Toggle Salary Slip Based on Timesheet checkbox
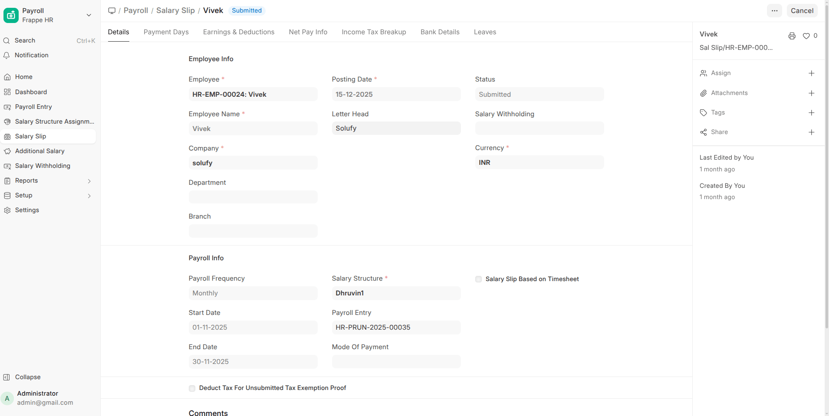Screen dimensions: 829x416 click(x=478, y=279)
